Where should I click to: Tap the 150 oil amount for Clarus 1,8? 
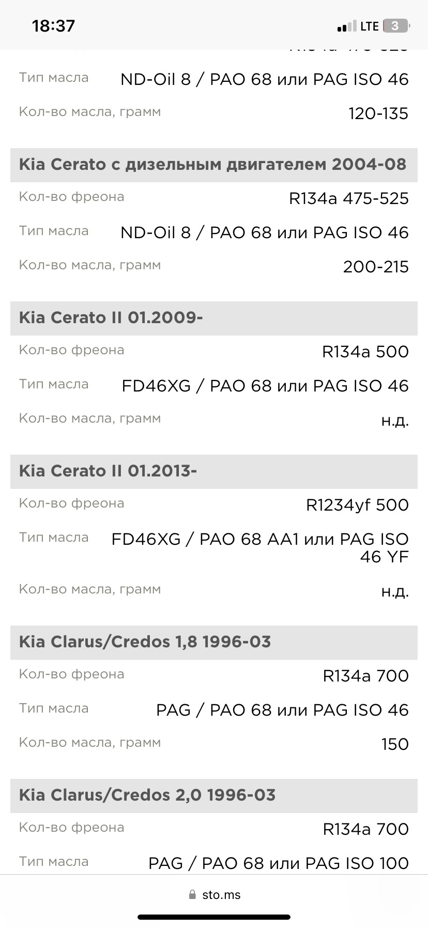[395, 744]
